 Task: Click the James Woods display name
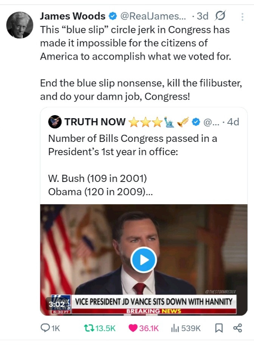(73, 16)
